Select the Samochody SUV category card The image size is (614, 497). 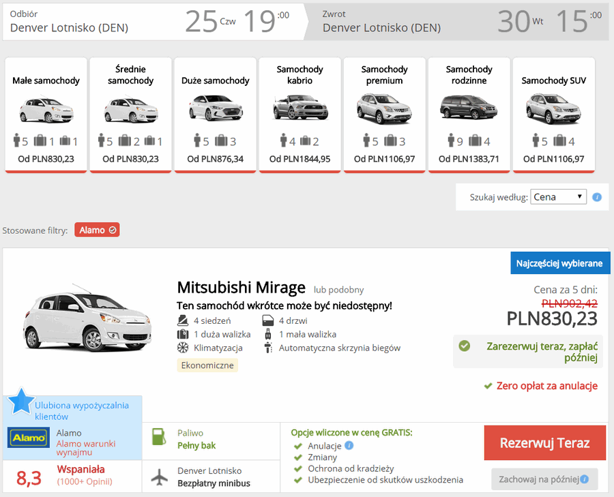coord(553,115)
